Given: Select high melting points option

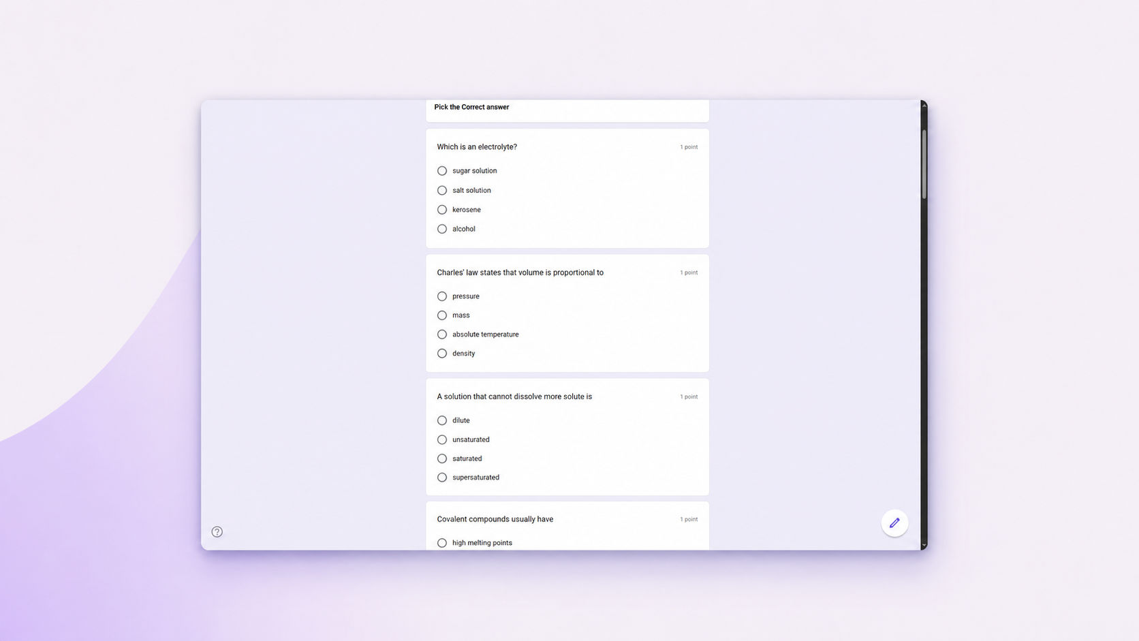Looking at the screenshot, I should click(x=442, y=543).
